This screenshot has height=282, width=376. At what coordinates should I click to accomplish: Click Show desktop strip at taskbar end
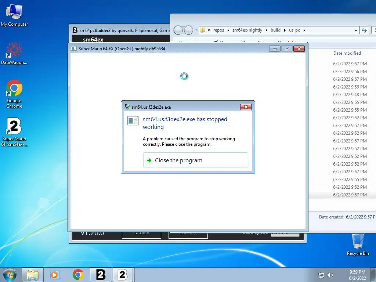373,275
